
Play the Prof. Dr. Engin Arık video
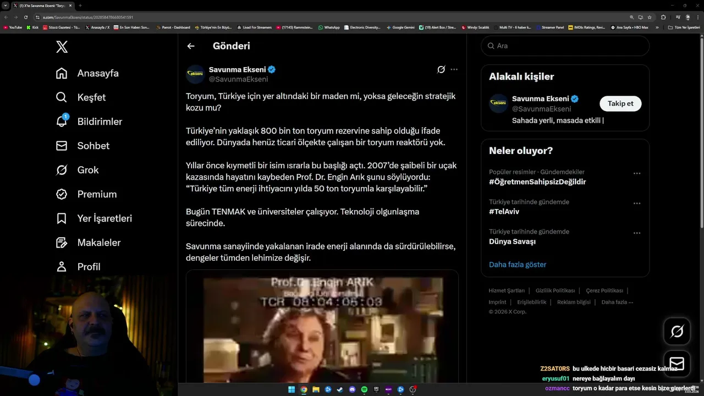(x=322, y=327)
